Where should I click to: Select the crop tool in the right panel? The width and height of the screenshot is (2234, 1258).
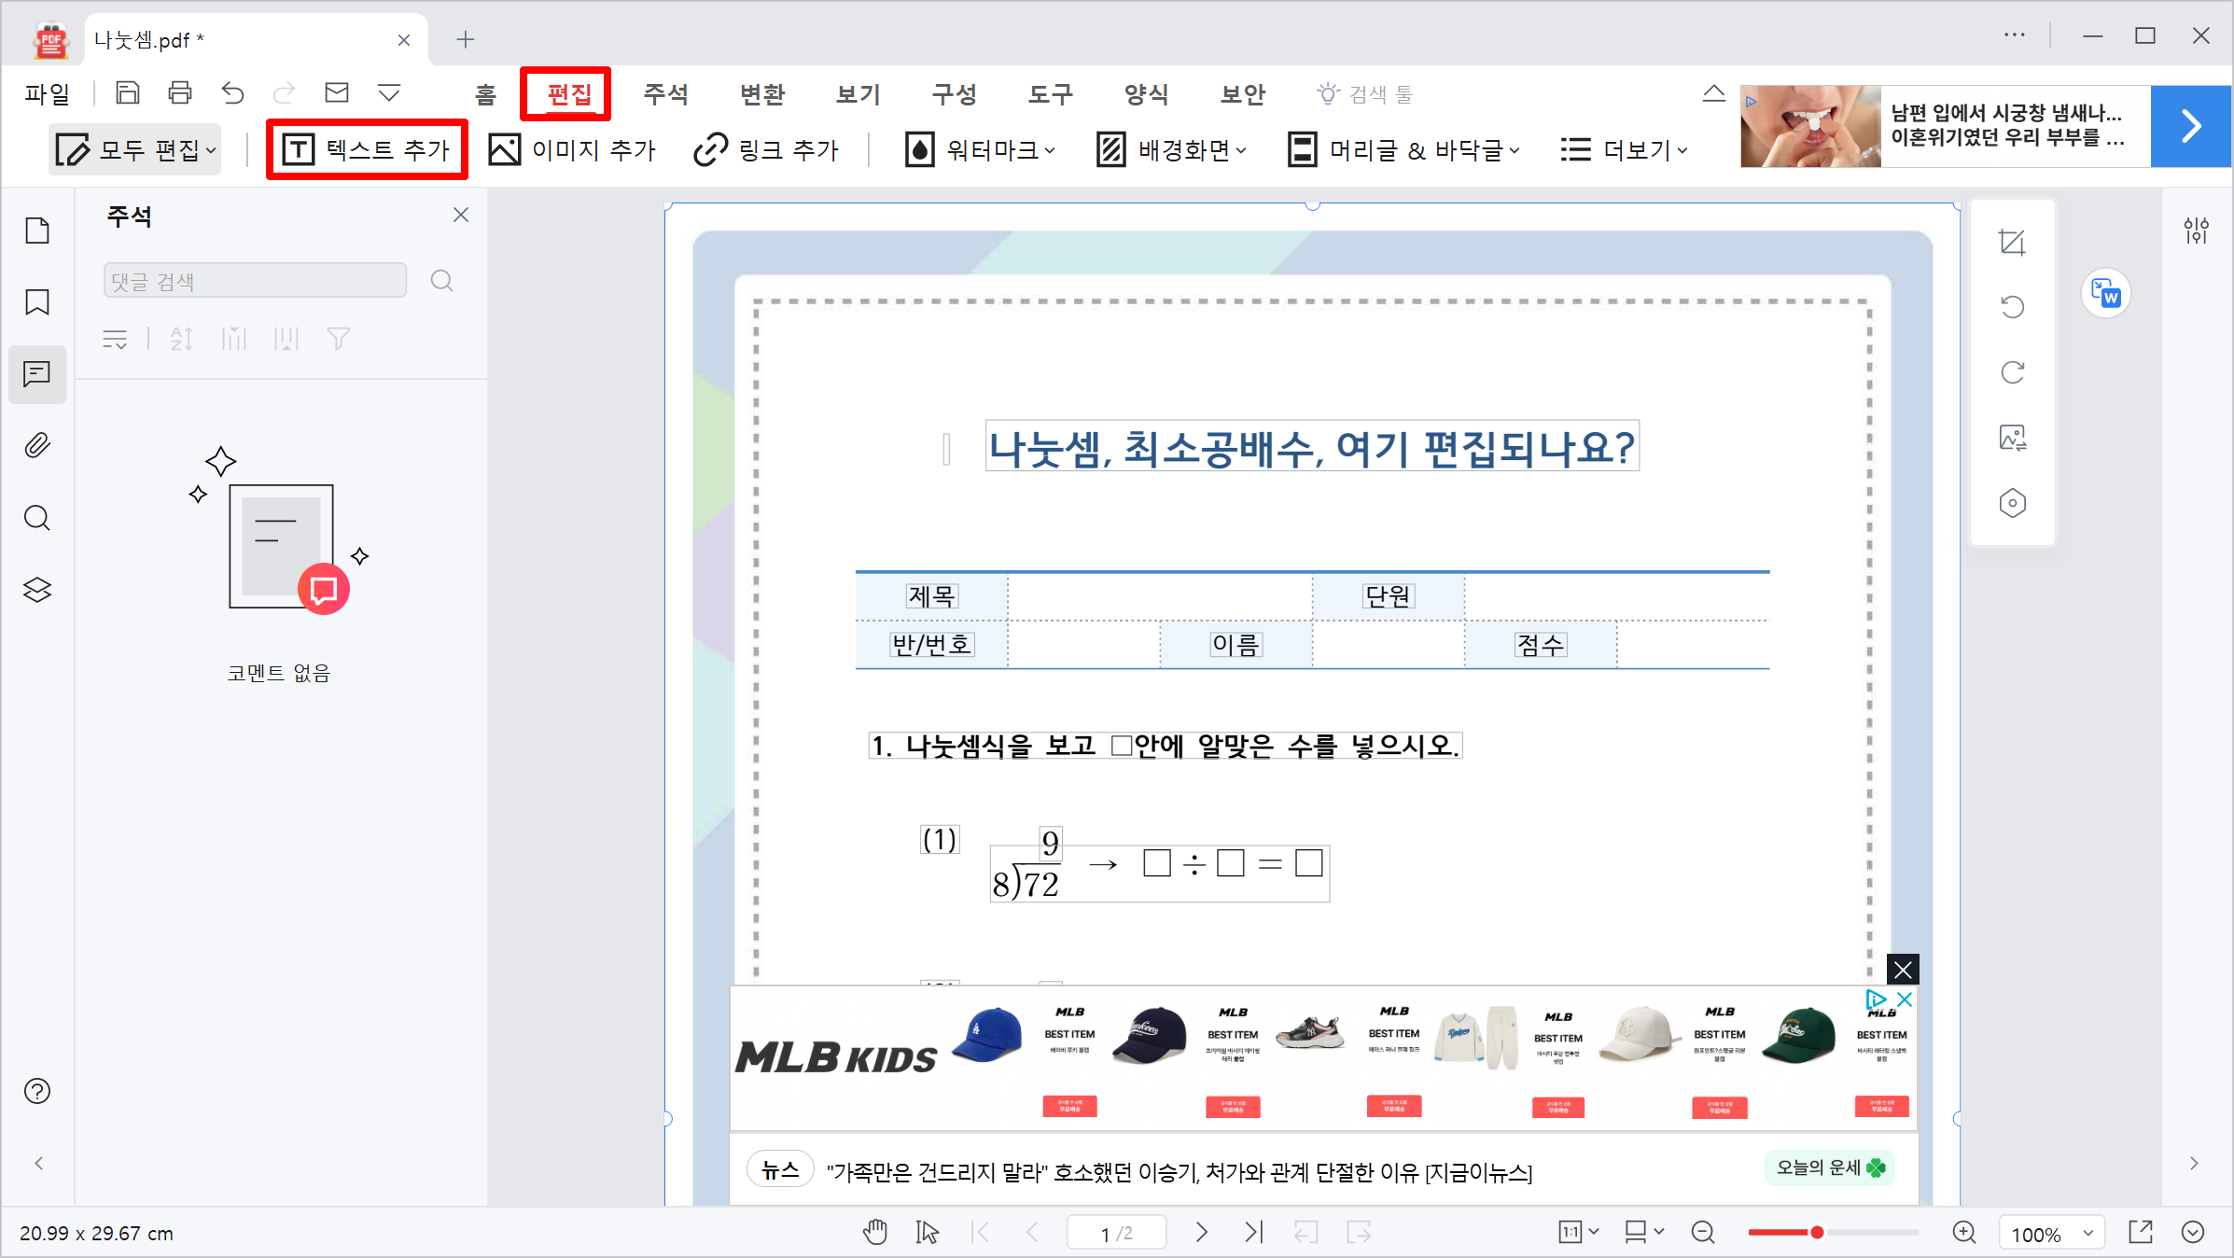pyautogui.click(x=2013, y=241)
